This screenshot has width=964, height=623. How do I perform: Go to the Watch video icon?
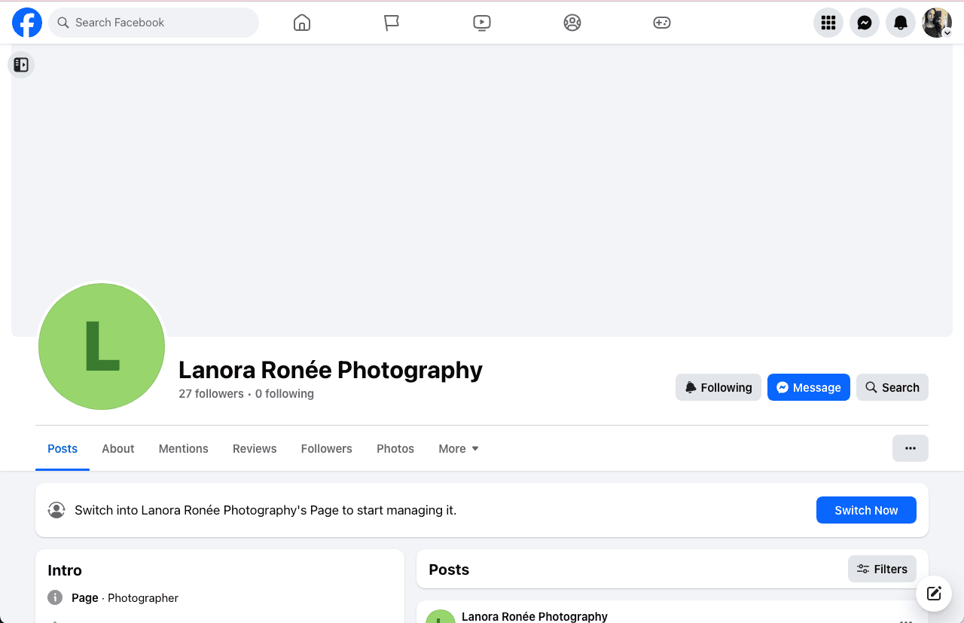[482, 23]
